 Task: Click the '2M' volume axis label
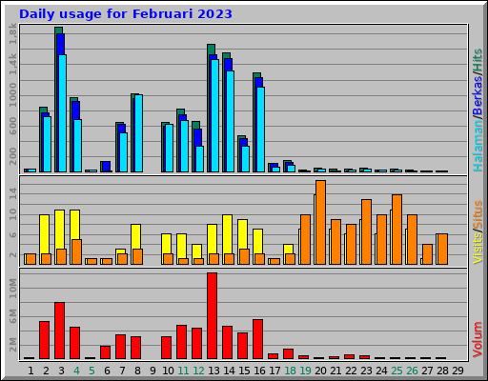12,345
